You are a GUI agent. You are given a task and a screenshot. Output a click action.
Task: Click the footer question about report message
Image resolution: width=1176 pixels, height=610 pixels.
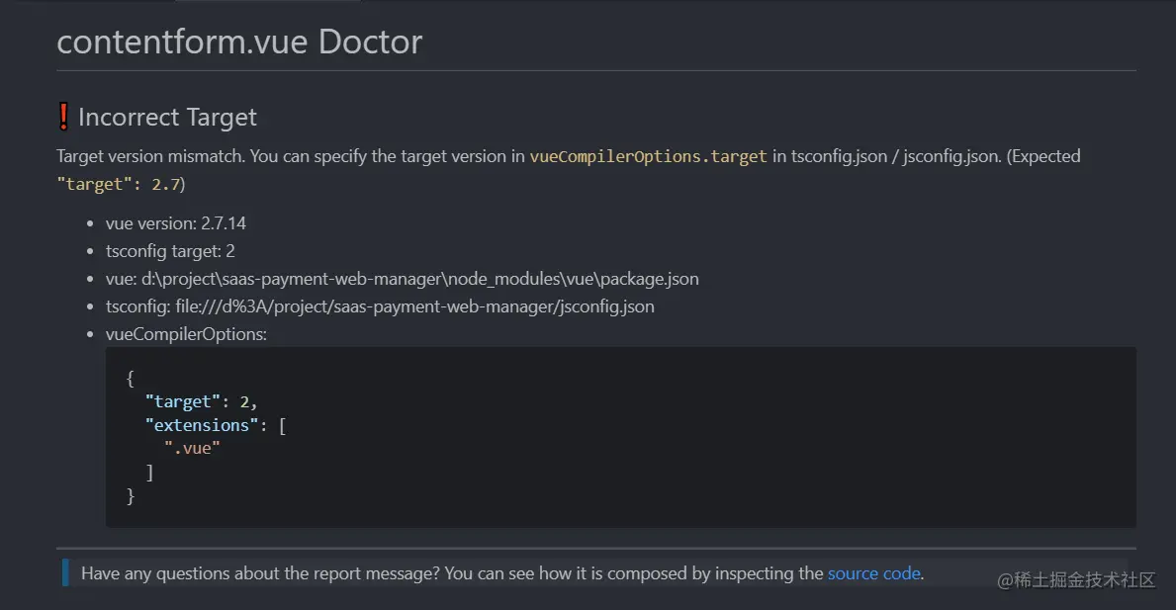pos(502,573)
